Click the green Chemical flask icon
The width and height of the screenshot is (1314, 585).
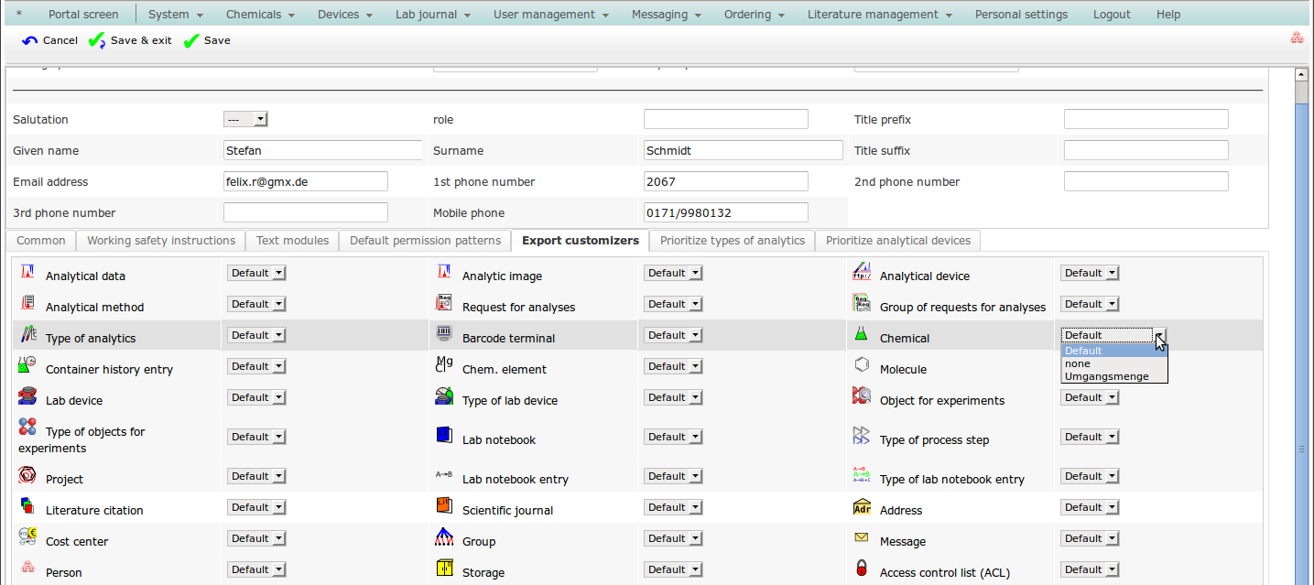pyautogui.click(x=861, y=335)
